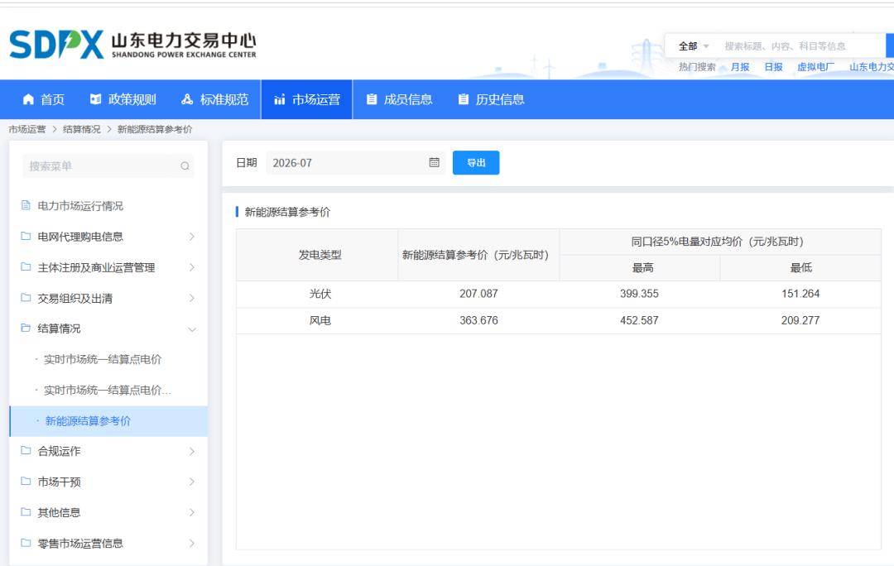Screen dimensions: 894x566
Task: Click folder icon beside 零售市场运营信息
Action: point(26,543)
